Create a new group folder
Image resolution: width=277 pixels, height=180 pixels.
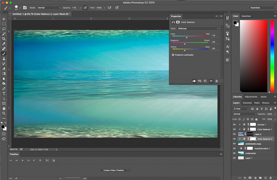pos(260,178)
